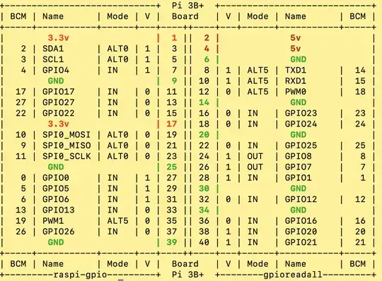The height and width of the screenshot is (281, 382).
Task: Select the GPIO0 name
Action: pos(56,178)
